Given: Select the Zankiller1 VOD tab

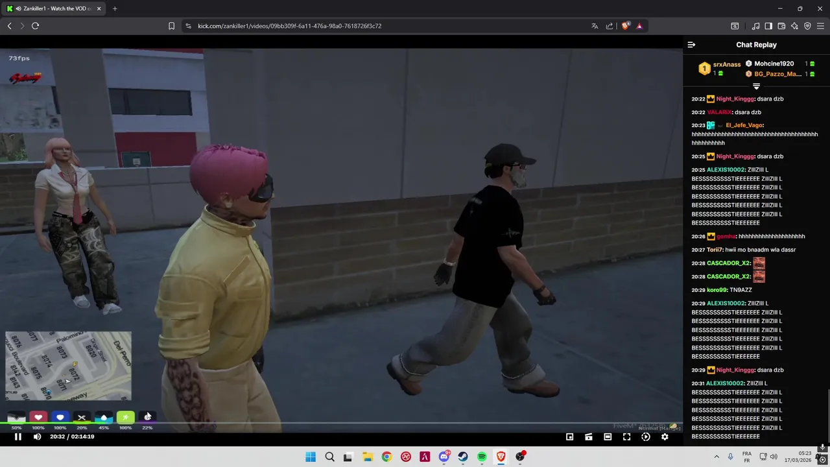Looking at the screenshot, I should [53, 8].
